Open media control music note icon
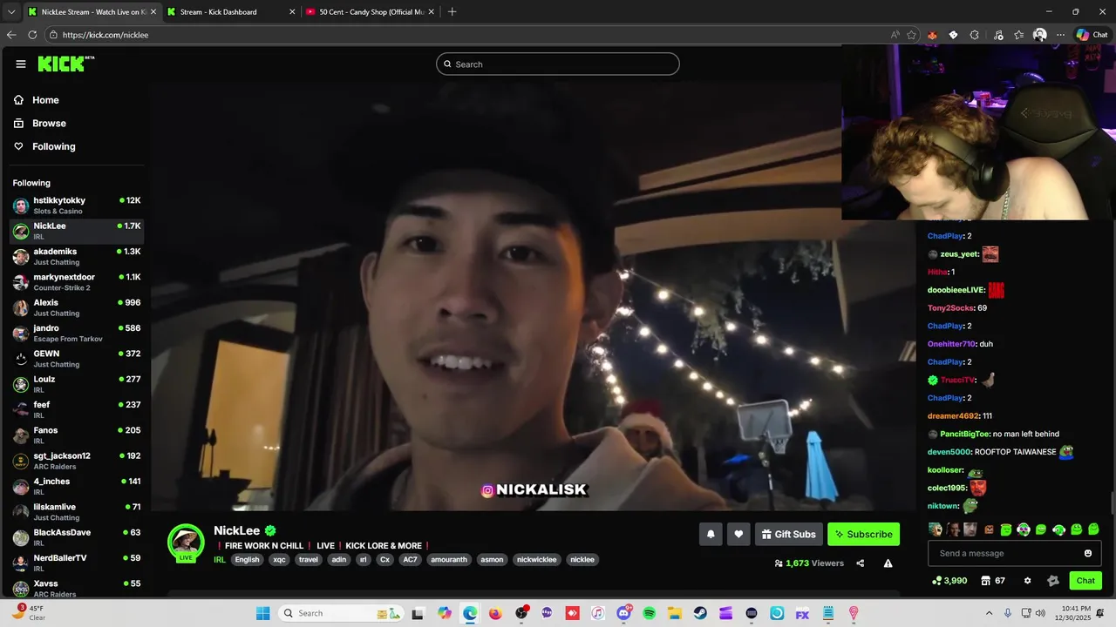The image size is (1116, 627). coord(997,35)
